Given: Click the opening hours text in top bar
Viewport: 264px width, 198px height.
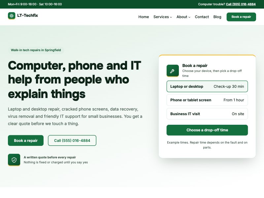Looking at the screenshot, I should point(35,4).
